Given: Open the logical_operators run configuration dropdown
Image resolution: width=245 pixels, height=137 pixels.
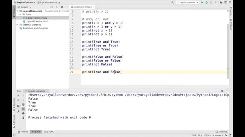Looking at the screenshot, I should coord(188,2).
